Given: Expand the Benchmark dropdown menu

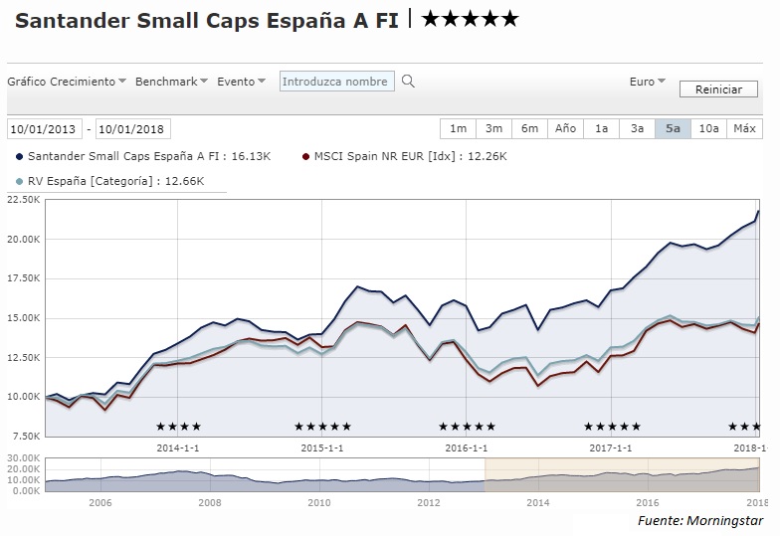Looking at the screenshot, I should tap(171, 82).
